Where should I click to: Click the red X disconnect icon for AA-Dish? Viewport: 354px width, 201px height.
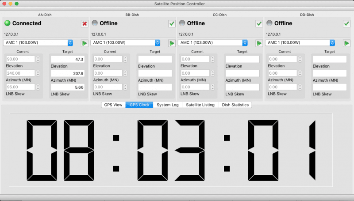84,23
